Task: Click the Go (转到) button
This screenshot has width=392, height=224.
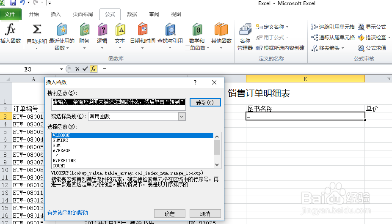Action: [x=205, y=102]
